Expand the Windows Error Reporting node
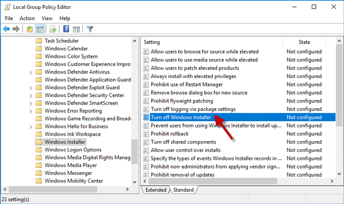This screenshot has height=204, width=344. [31, 111]
